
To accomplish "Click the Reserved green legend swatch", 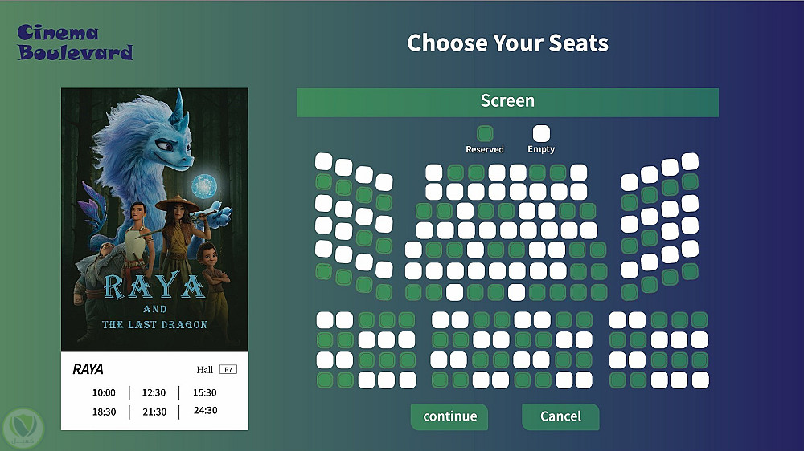I will point(485,133).
